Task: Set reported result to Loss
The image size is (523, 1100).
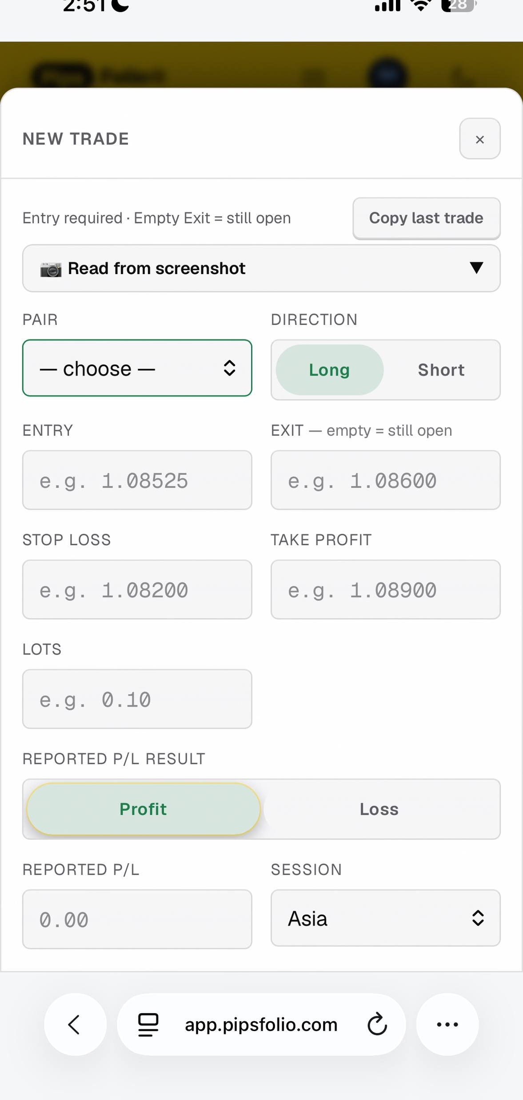Action: (x=379, y=809)
